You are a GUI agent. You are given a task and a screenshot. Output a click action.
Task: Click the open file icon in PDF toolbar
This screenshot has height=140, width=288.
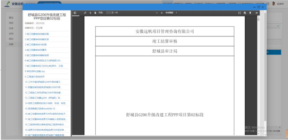245,13
